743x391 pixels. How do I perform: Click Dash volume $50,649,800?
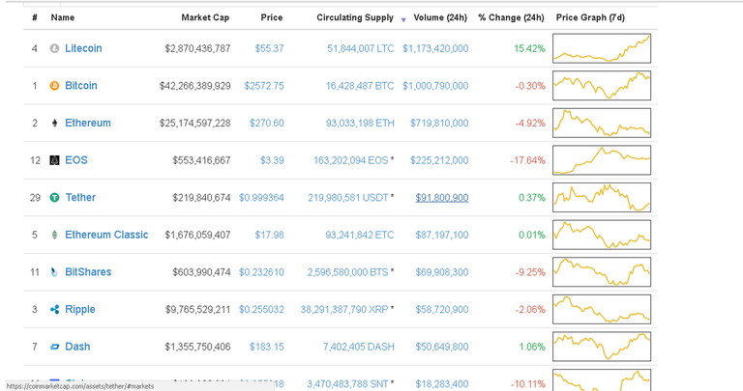[x=442, y=347]
